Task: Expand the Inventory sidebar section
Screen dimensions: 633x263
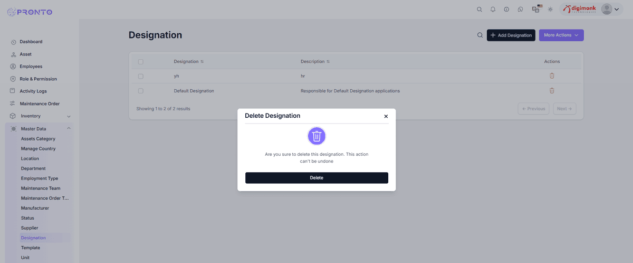Action: 69,116
